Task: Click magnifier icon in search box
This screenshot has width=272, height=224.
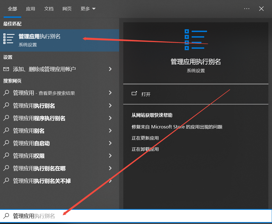Action: pos(6,216)
